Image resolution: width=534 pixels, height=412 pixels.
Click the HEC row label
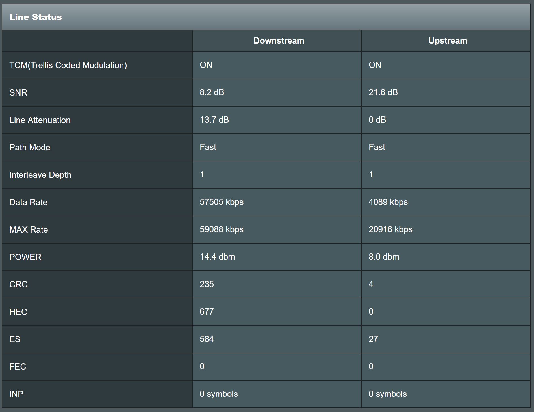coord(18,312)
